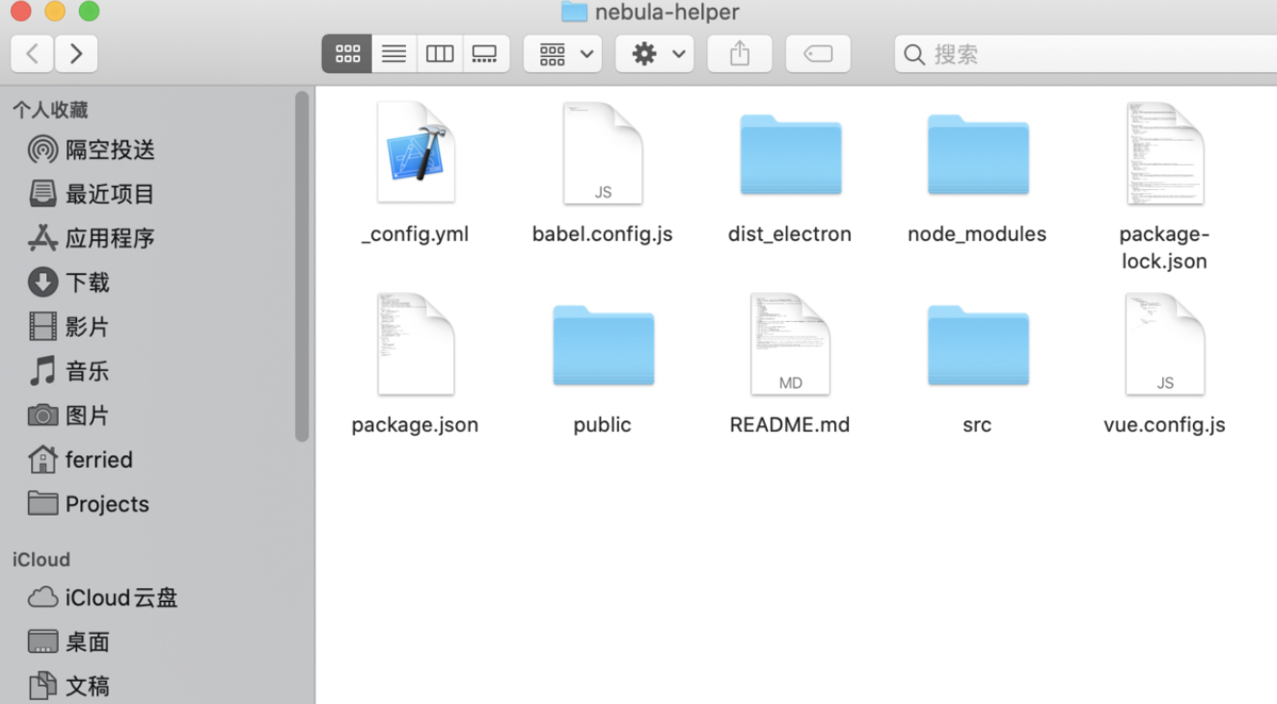Switch to column view mode
The image size is (1277, 704).
(x=440, y=54)
